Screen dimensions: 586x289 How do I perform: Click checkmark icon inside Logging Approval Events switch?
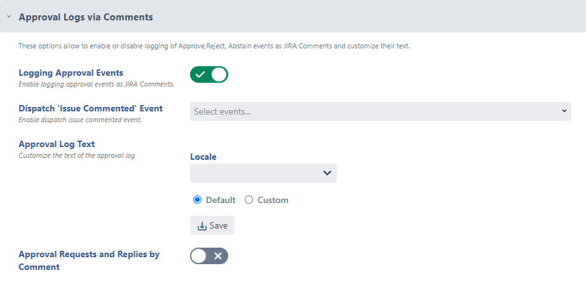(x=200, y=75)
